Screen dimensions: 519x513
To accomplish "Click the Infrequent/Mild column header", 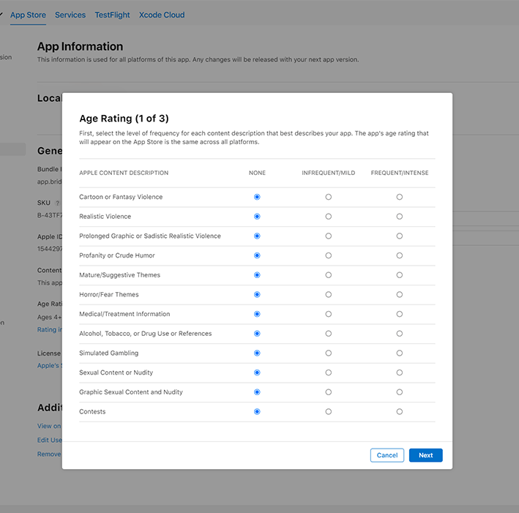I will (x=329, y=173).
